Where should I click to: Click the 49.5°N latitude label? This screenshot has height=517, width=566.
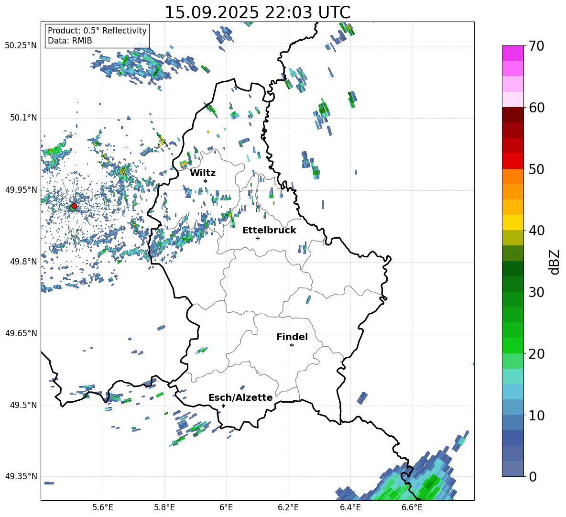click(x=23, y=405)
